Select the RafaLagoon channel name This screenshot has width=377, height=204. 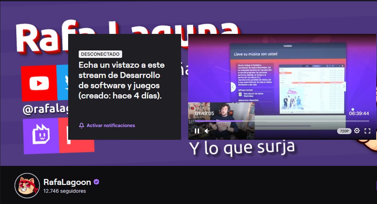67,182
